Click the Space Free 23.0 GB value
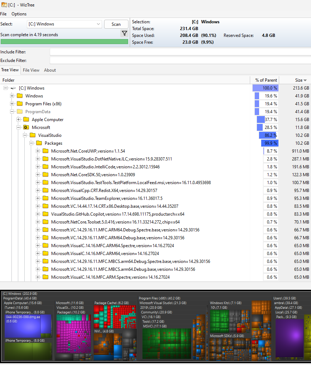311x365 pixels. (190, 42)
